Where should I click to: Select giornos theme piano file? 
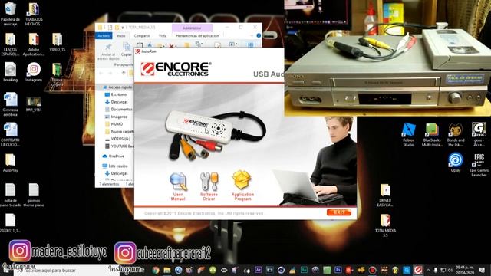pos(34,195)
